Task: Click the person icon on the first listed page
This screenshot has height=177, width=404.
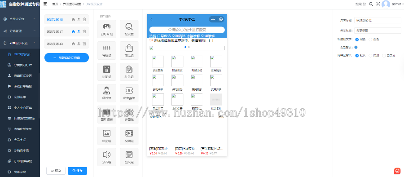Action: click(x=79, y=19)
